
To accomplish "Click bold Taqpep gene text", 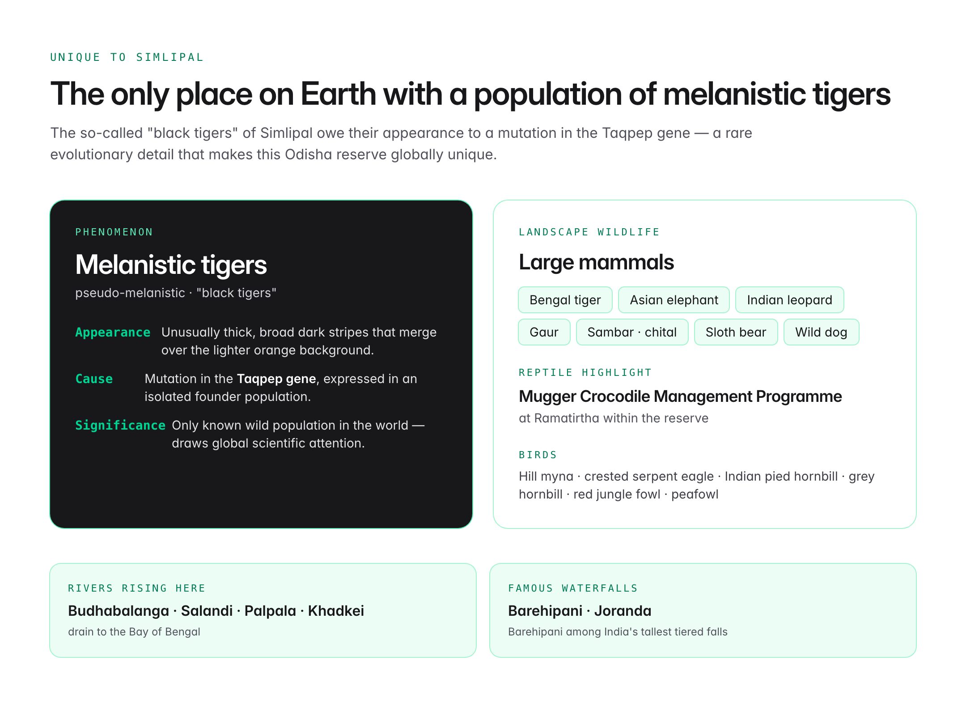I will click(276, 379).
